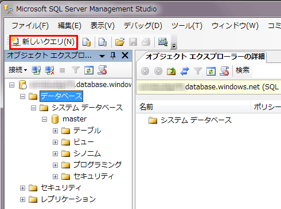Open the View (表示) menu
Screen dimensions: 281x209
point(103,26)
